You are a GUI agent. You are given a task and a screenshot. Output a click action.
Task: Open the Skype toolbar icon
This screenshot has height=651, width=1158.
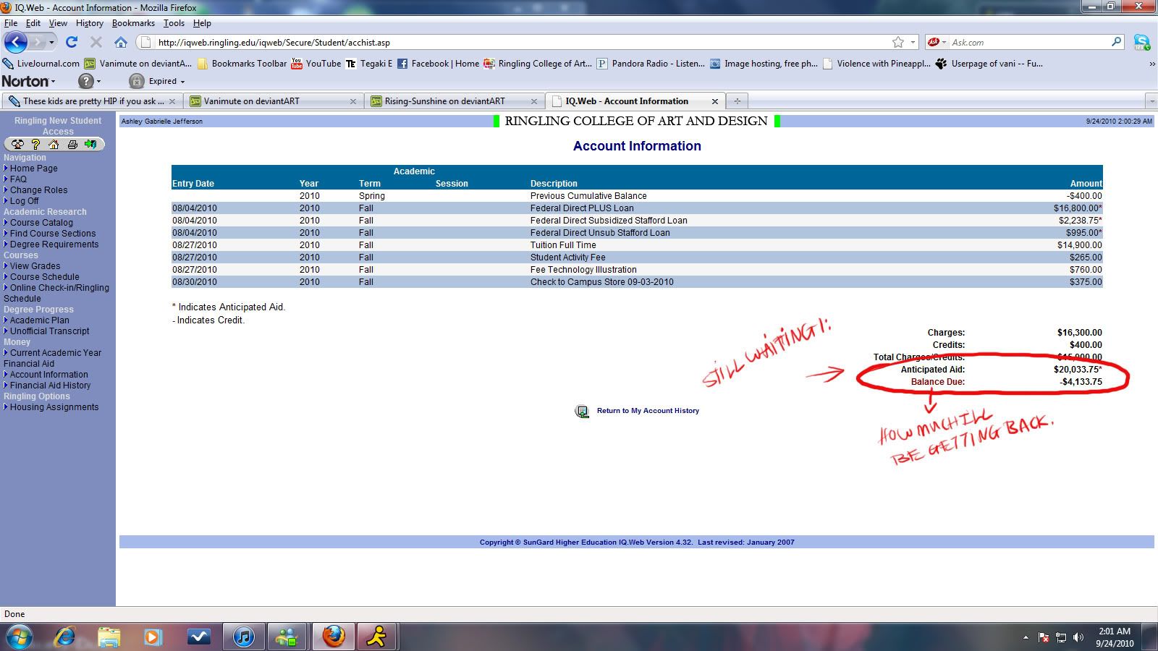(1142, 43)
